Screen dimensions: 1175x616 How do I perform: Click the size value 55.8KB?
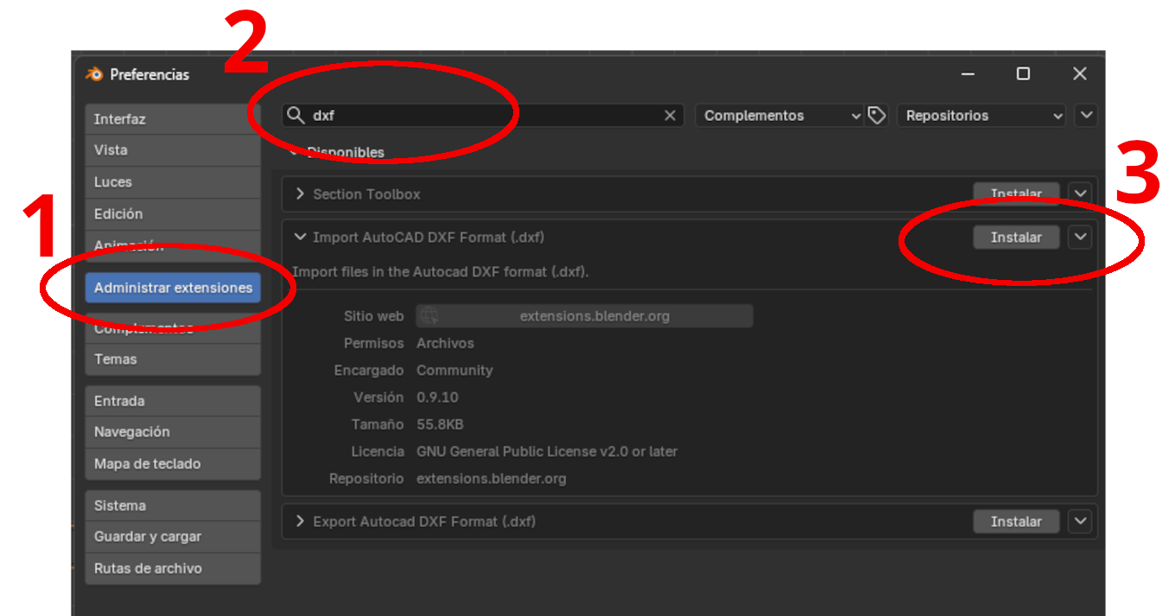point(440,424)
